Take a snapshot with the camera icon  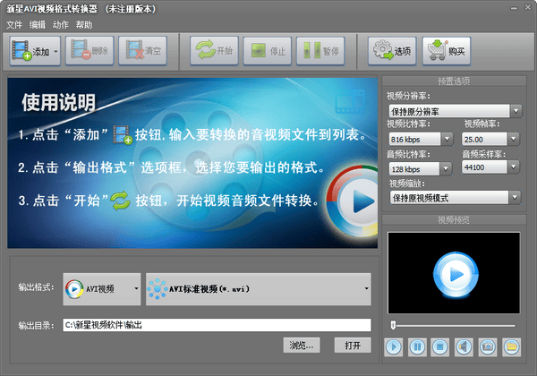coord(487,345)
